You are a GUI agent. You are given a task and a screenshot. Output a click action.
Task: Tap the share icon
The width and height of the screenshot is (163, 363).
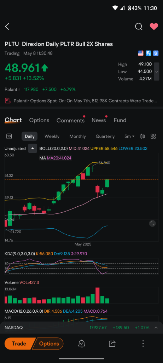pos(112,344)
